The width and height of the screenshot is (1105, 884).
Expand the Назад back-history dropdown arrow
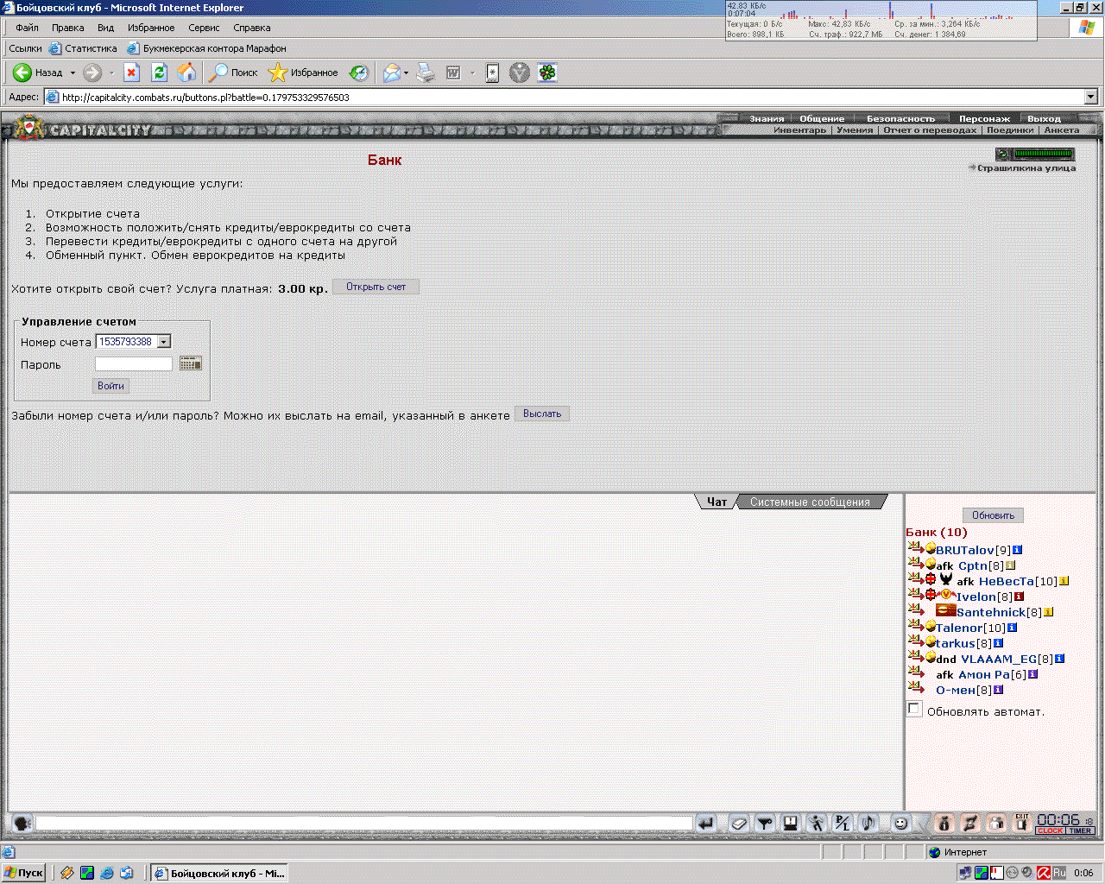73,73
